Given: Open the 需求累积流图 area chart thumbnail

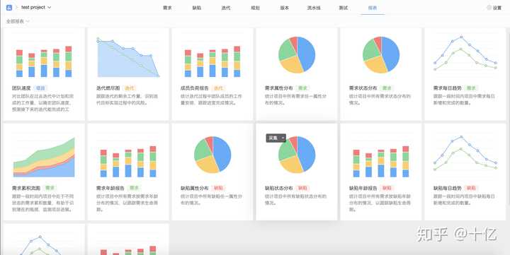Looking at the screenshot, I should 44,158.
